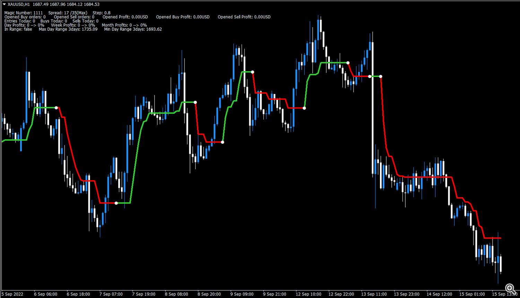The height and width of the screenshot is (298, 520).
Task: Click the 6 Sep 18:00 time axis label
Action: [x=78, y=294]
